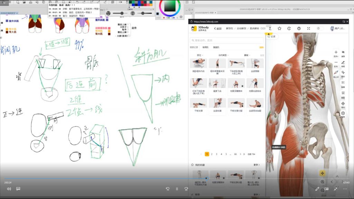354x199 pixels.
Task: Go to page 2 of exercises
Action: coord(212,154)
